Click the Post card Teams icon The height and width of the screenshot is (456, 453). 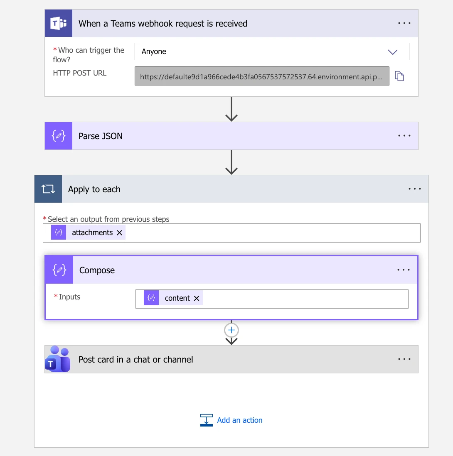58,359
